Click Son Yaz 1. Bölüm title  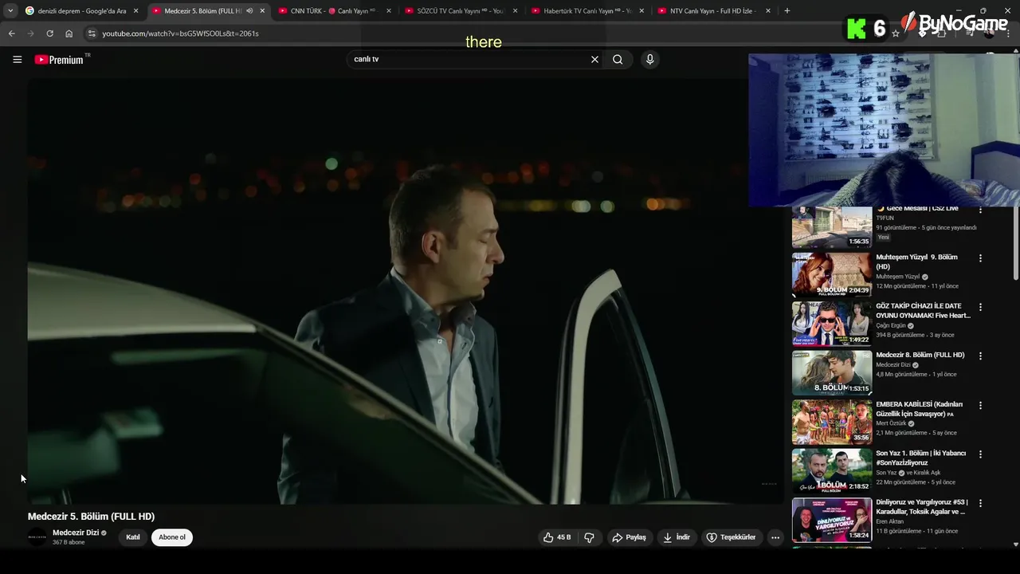[921, 458]
